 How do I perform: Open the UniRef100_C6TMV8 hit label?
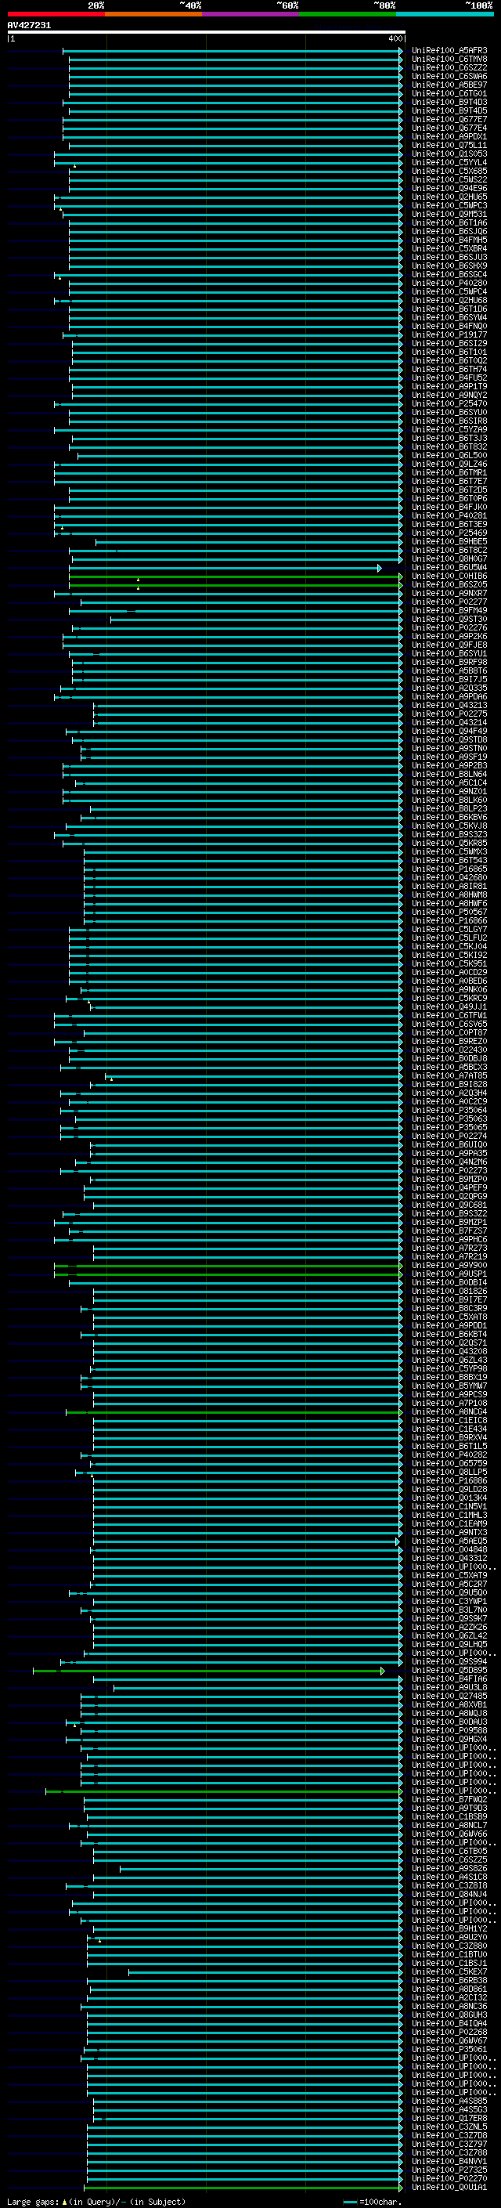pos(449,60)
